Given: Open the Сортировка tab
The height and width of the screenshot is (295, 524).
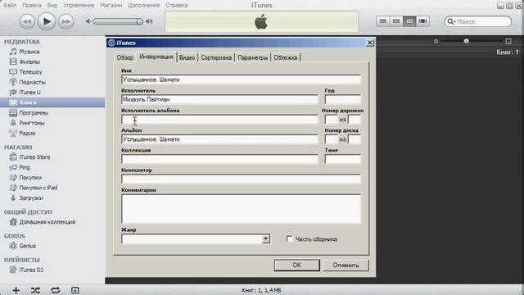Looking at the screenshot, I should coord(216,57).
